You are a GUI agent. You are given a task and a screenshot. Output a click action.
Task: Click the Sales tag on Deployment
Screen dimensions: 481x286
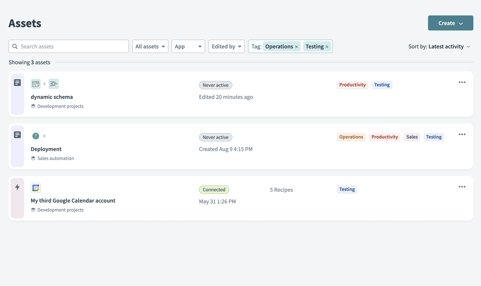coord(412,137)
